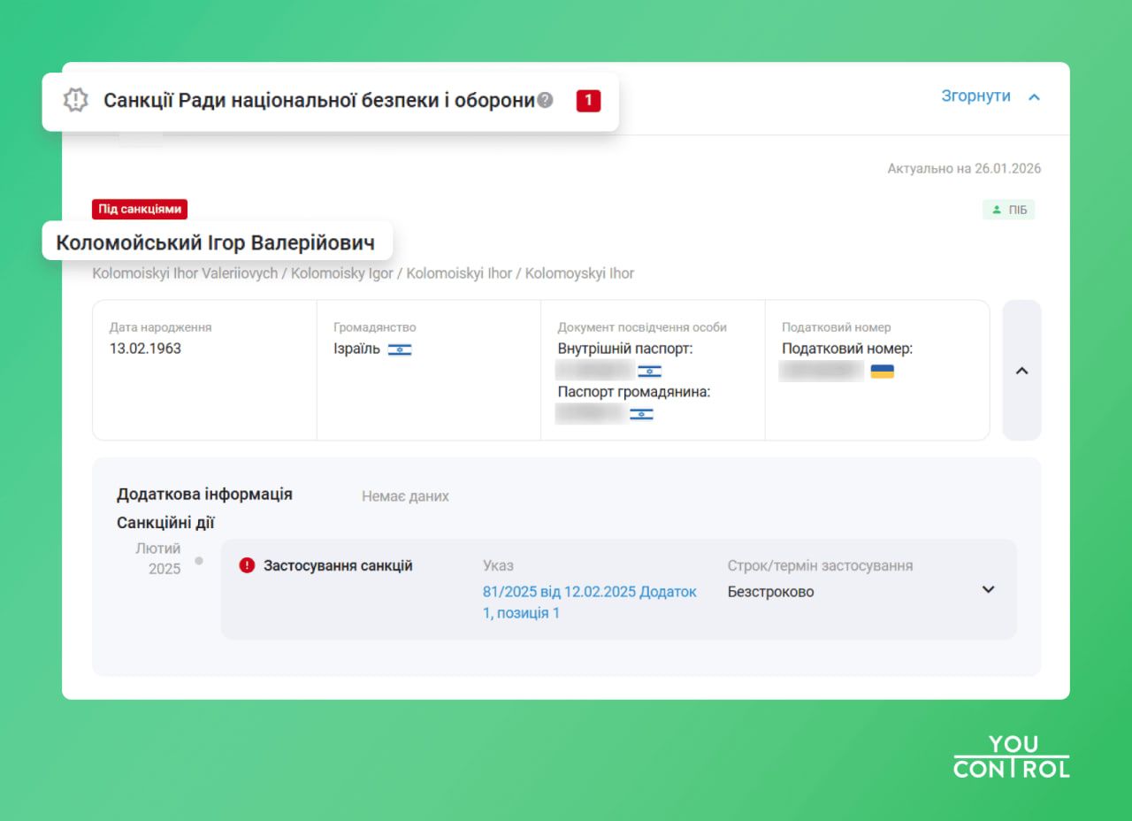Click the red sanctions count badge

[588, 100]
